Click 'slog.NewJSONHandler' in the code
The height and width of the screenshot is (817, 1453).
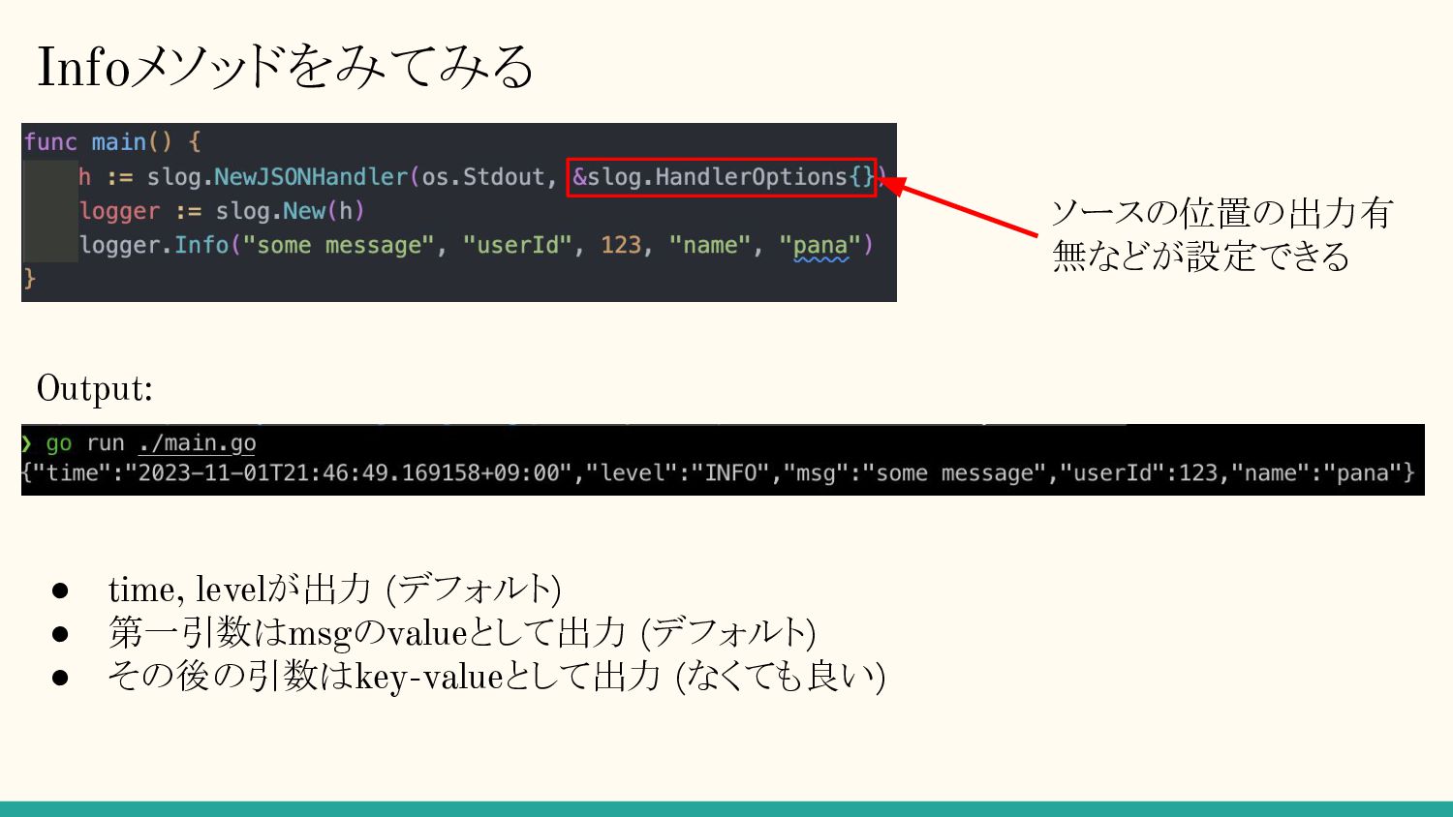tap(277, 177)
